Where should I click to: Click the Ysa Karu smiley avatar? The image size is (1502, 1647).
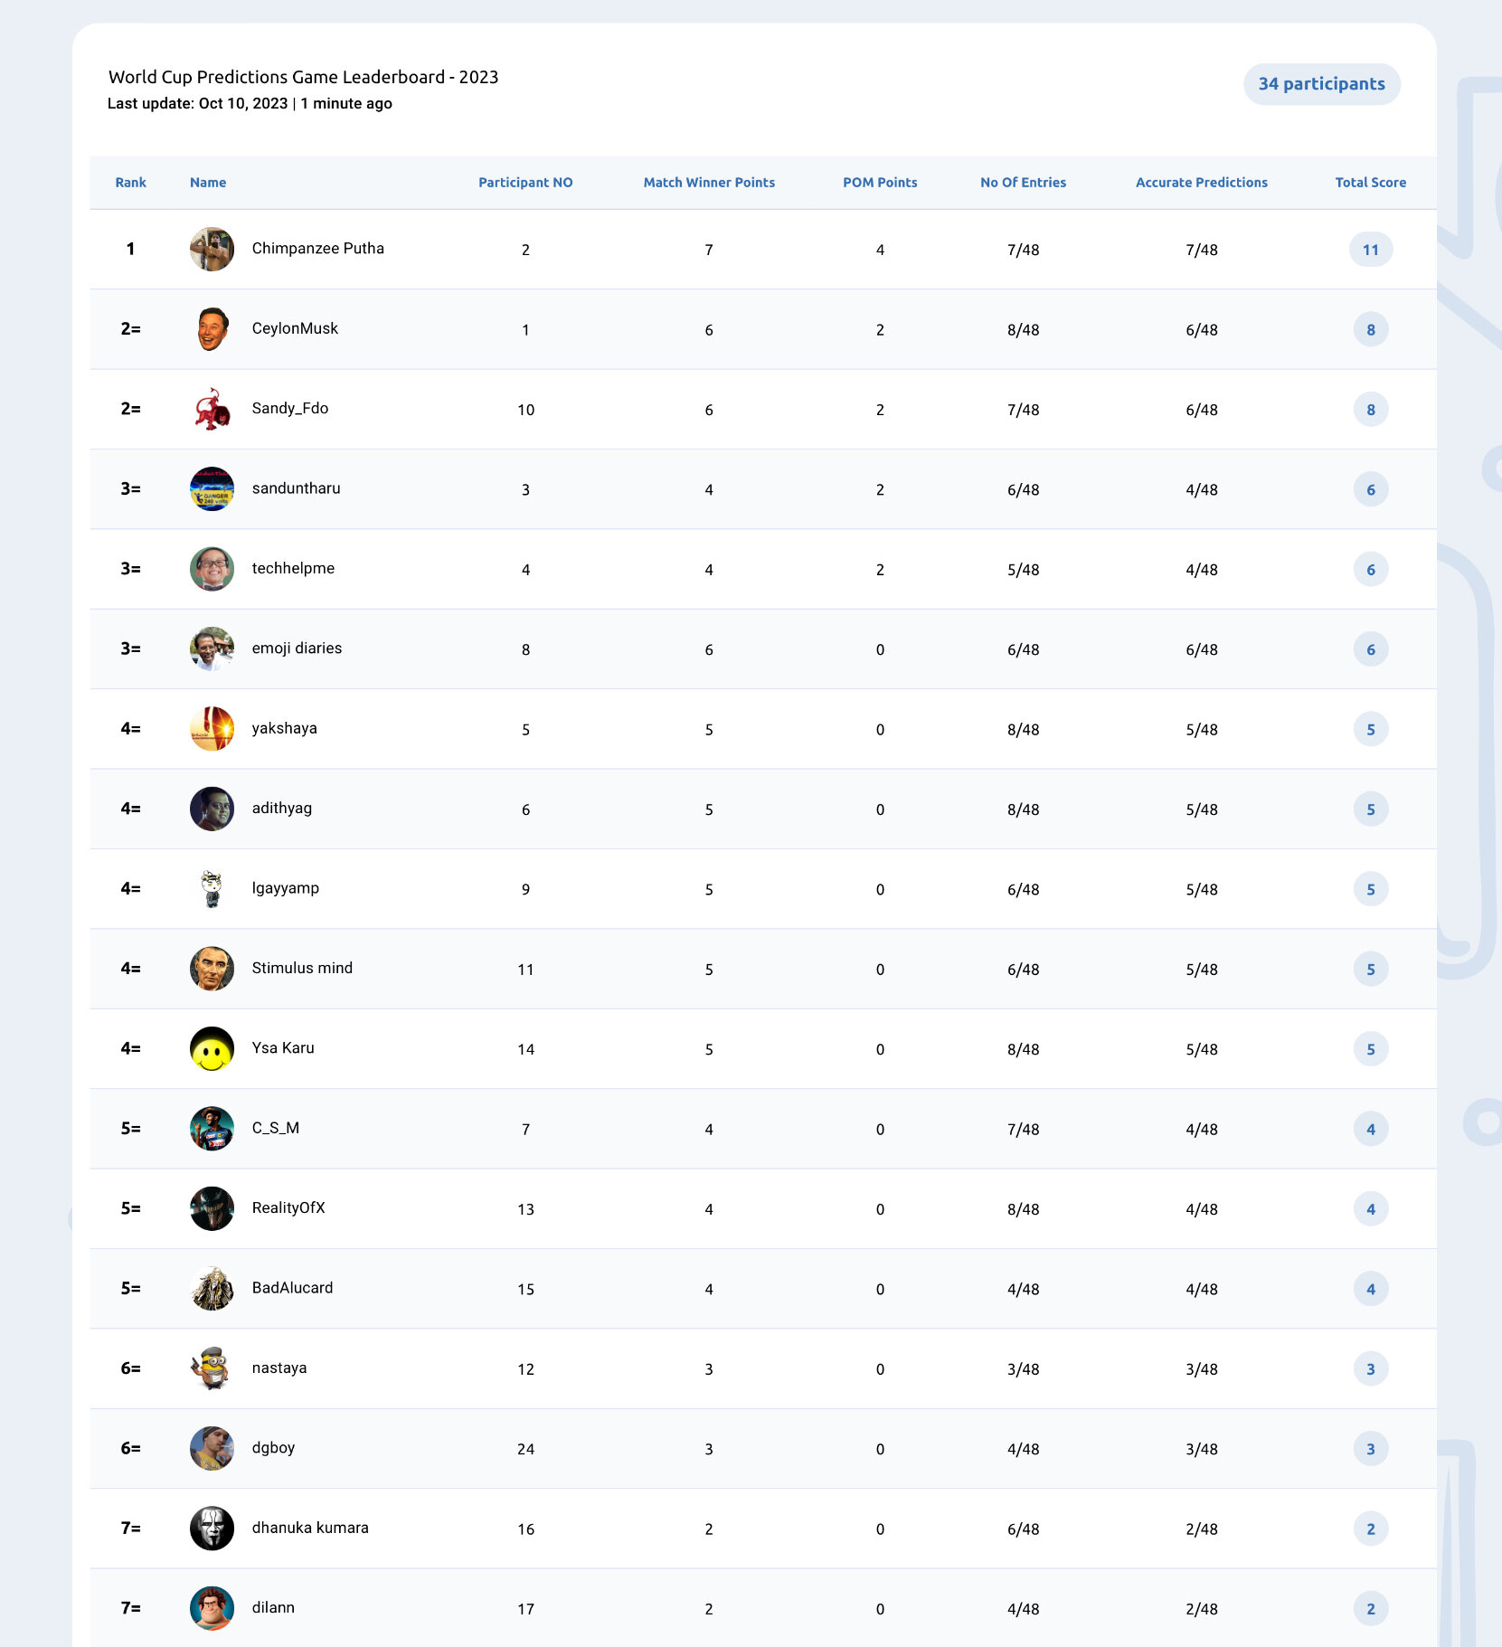[x=212, y=1048]
